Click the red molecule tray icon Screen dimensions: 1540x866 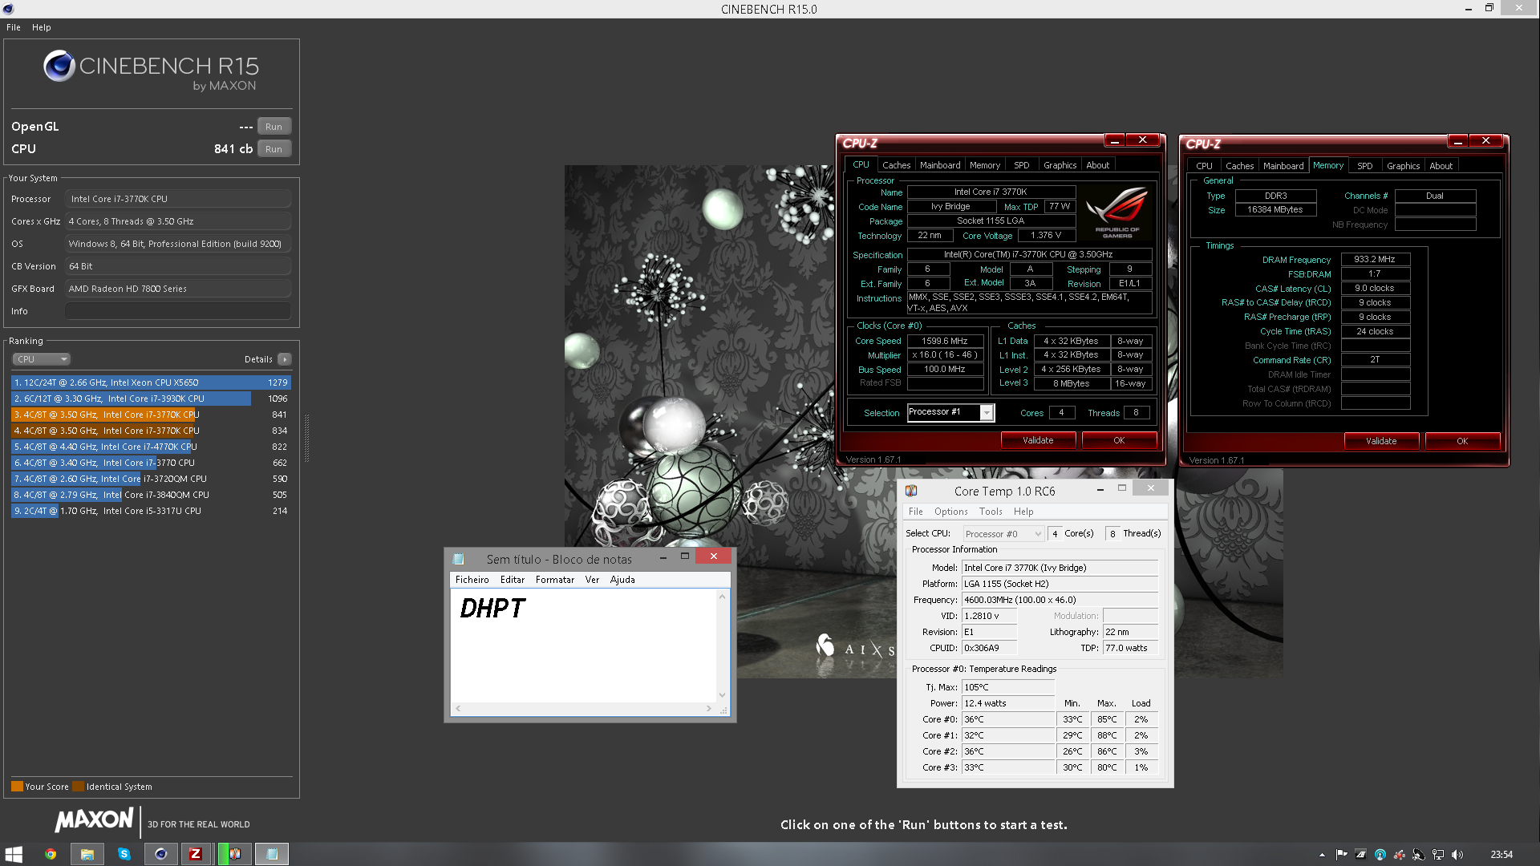pos(1400,855)
